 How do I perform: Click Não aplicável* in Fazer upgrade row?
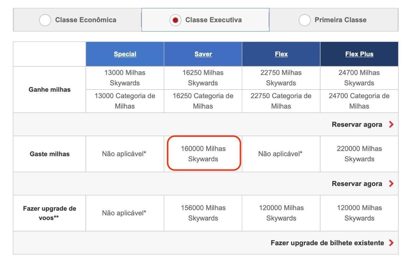click(x=124, y=213)
